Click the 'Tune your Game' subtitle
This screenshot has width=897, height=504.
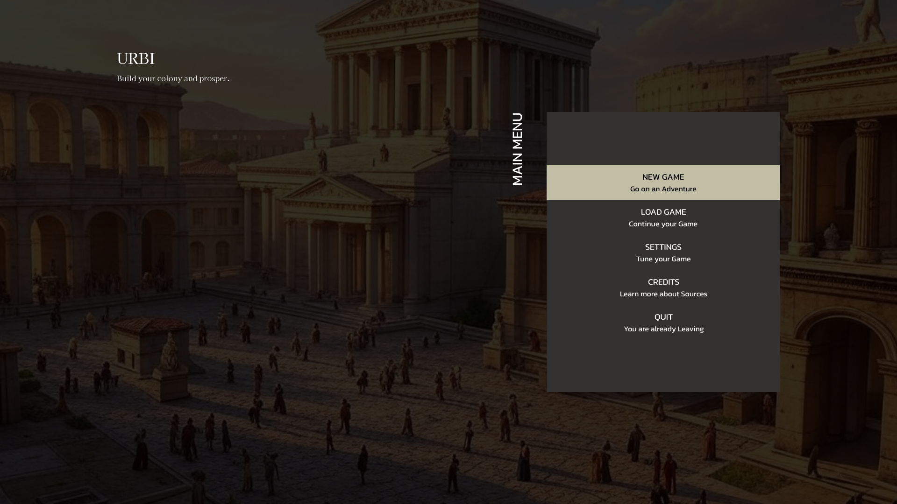pos(663,259)
